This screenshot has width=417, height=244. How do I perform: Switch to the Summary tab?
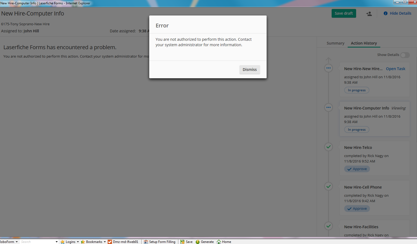[335, 43]
